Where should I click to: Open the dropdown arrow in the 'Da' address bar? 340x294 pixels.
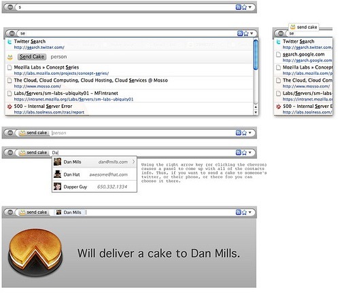[250, 152]
